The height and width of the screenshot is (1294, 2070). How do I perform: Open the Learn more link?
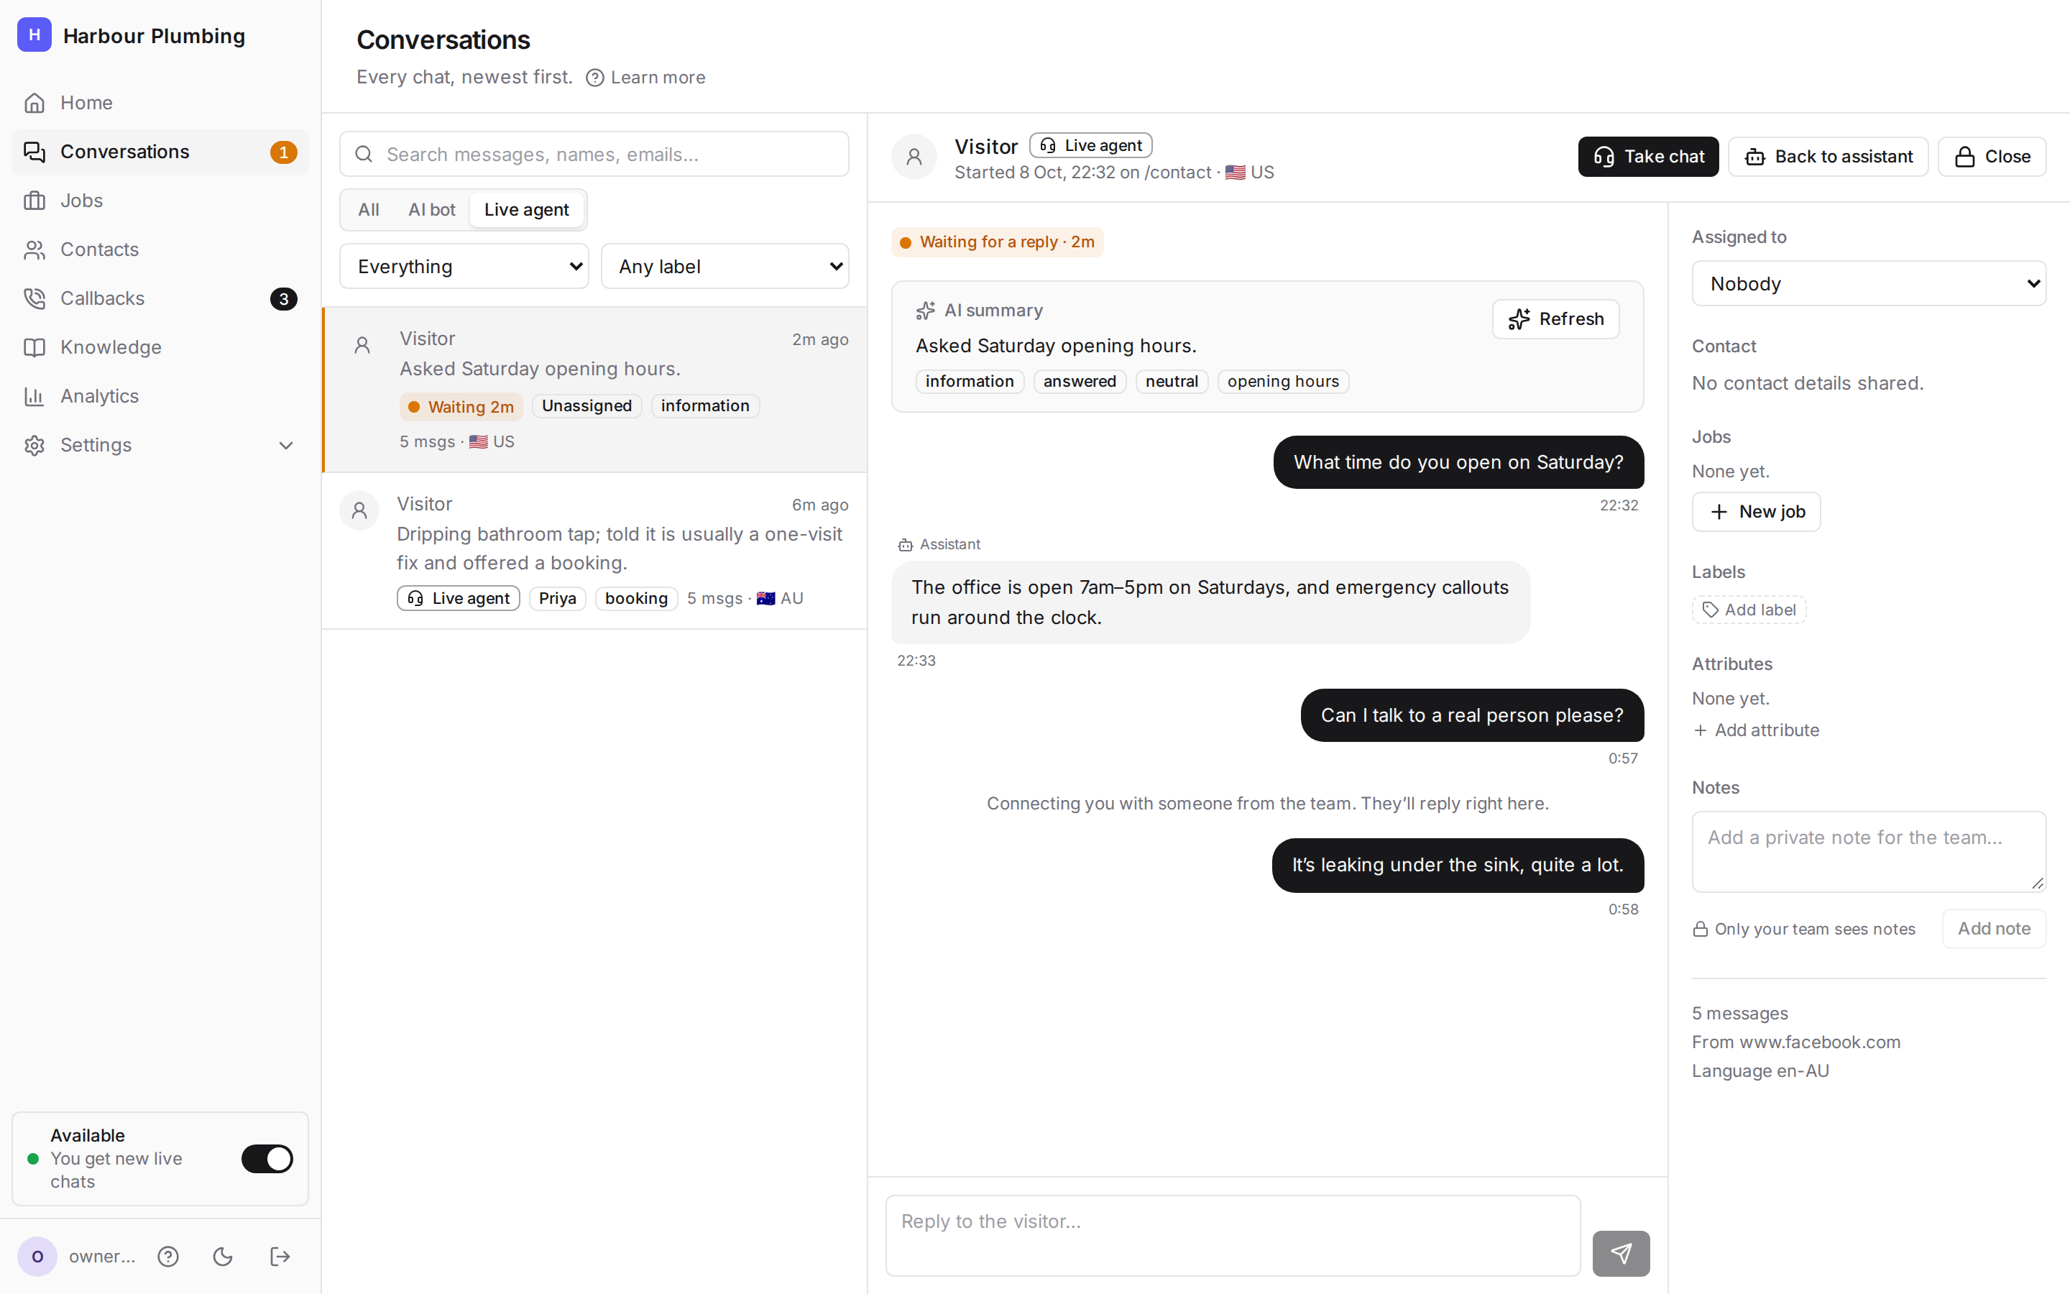[x=646, y=77]
